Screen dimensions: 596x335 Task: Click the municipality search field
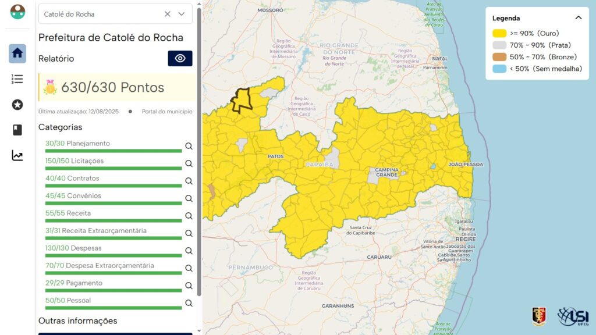[x=99, y=14]
